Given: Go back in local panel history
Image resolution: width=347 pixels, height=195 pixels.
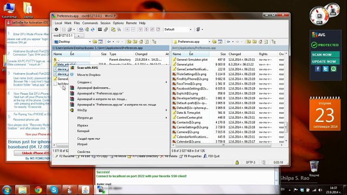Looking at the screenshot, I should pos(109,42).
